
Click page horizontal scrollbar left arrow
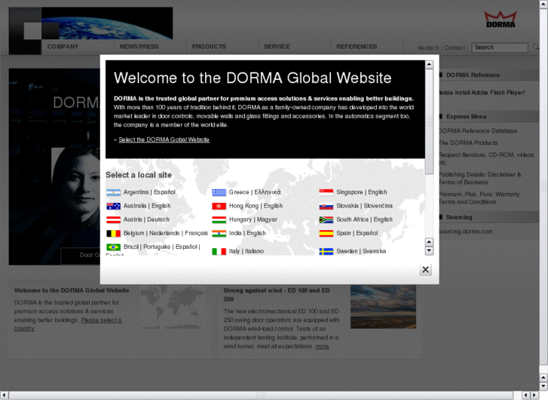point(5,395)
